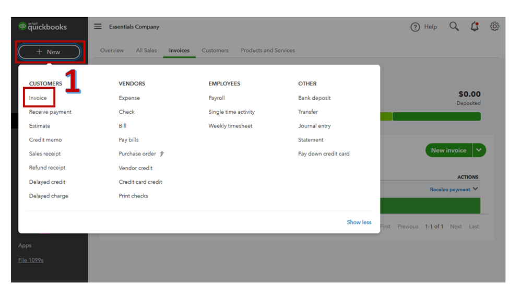
Task: Click the light green bar segment
Action: (x=386, y=116)
